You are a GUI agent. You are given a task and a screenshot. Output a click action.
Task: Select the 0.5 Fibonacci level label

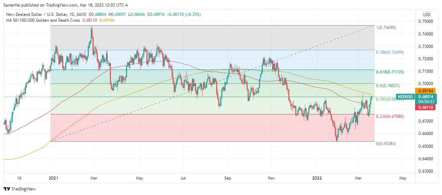point(387,85)
